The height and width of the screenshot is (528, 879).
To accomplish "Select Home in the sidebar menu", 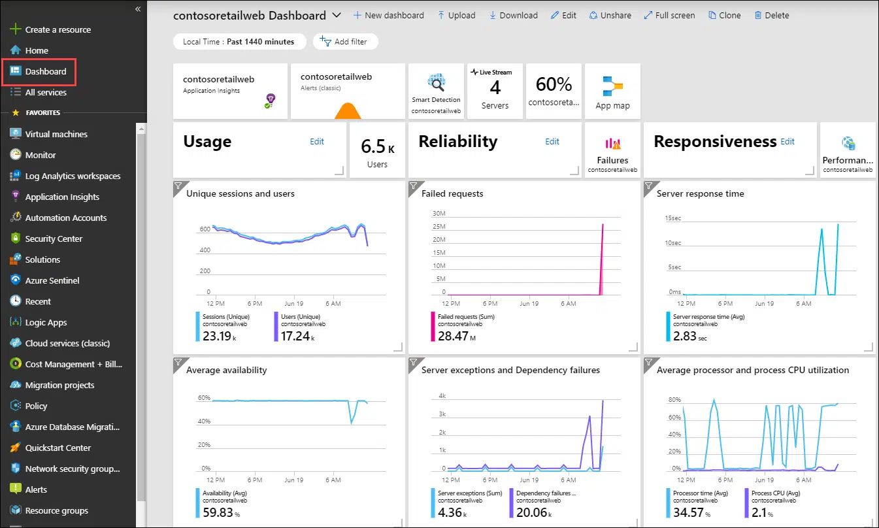I will [x=37, y=50].
